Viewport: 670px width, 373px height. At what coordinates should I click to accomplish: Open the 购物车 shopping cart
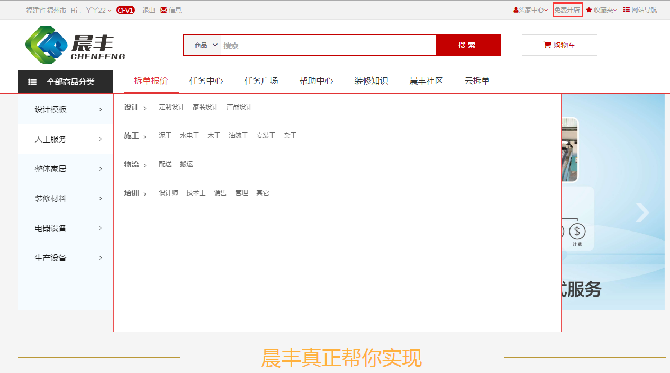click(559, 46)
